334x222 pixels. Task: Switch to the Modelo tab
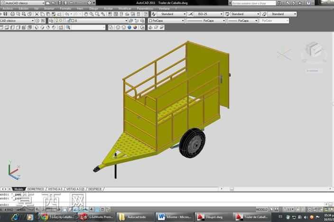(19, 189)
